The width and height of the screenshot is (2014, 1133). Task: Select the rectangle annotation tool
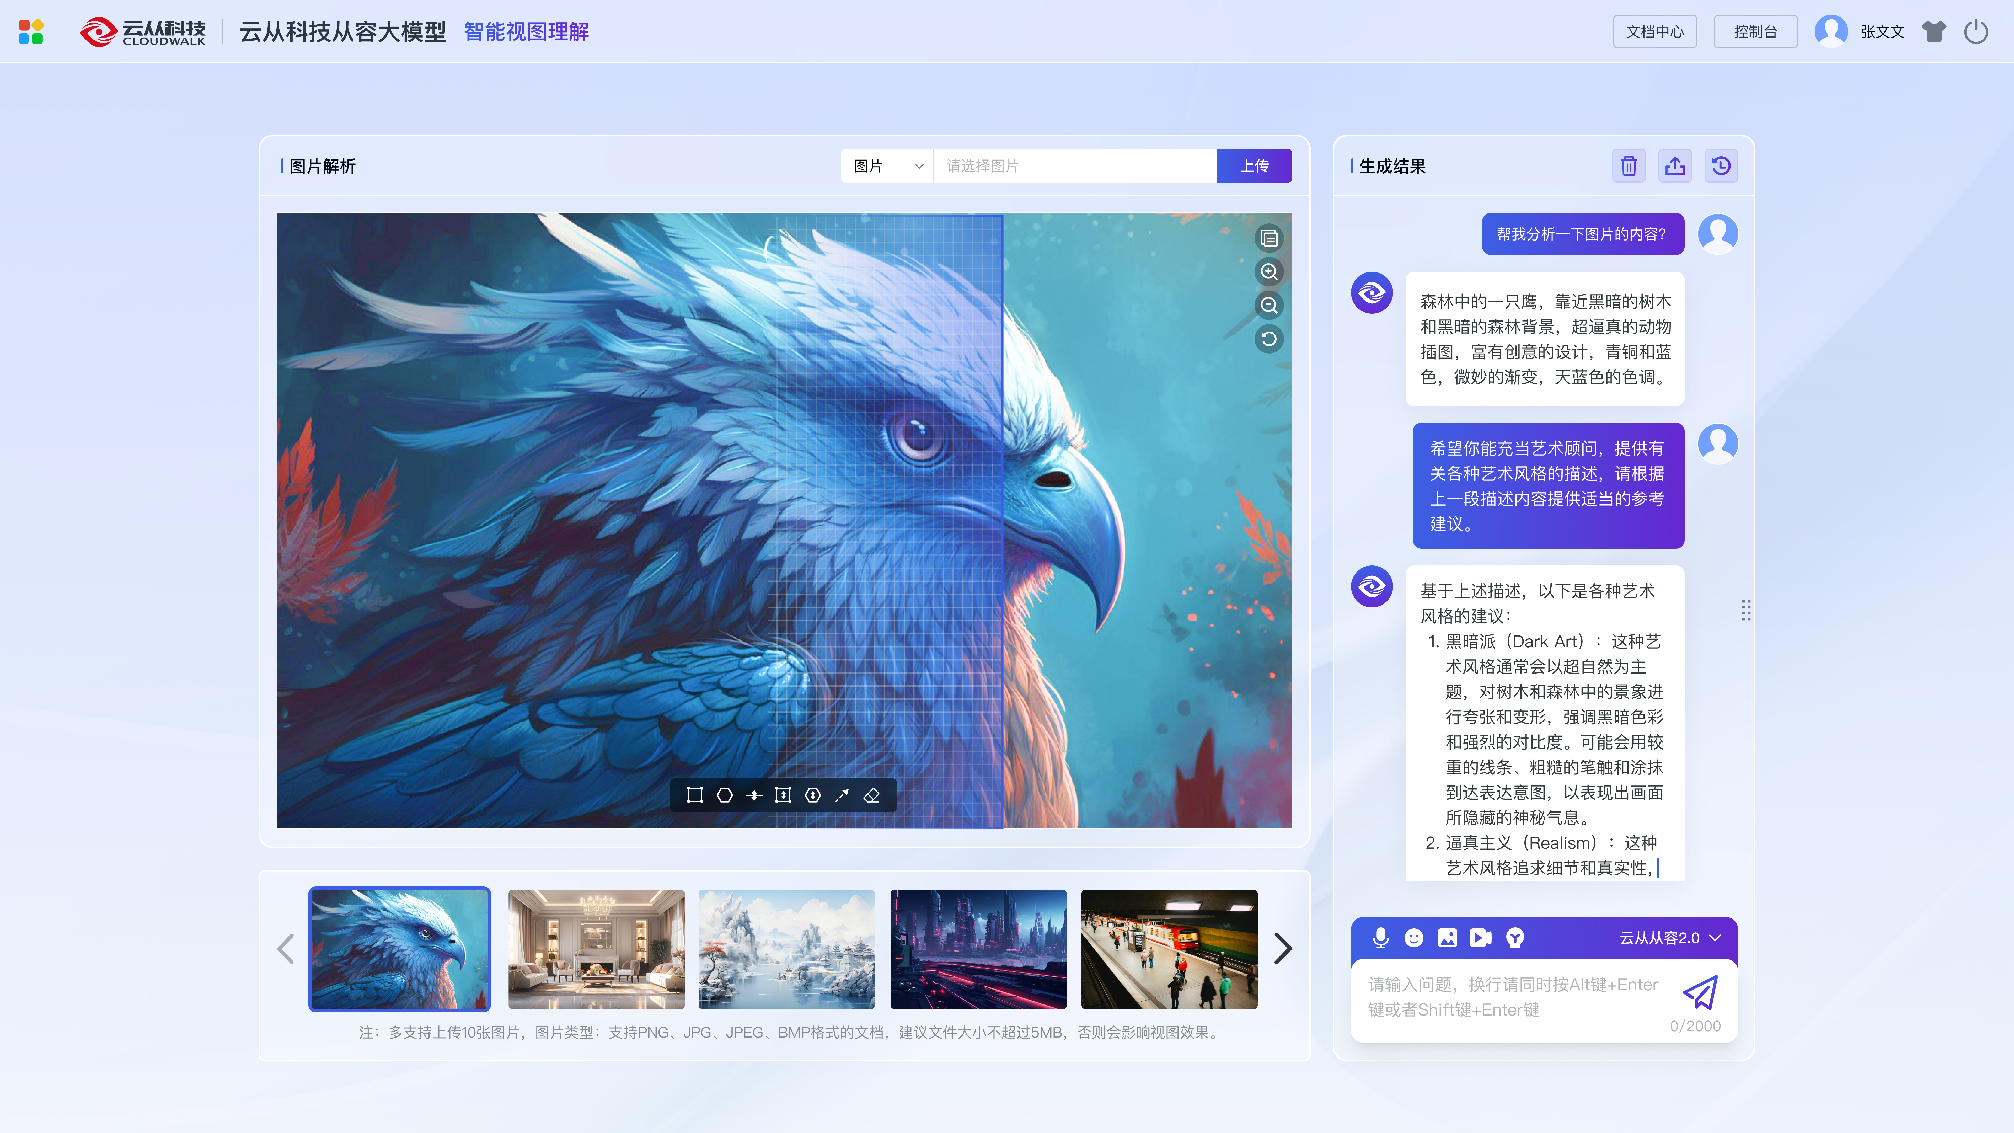click(694, 795)
